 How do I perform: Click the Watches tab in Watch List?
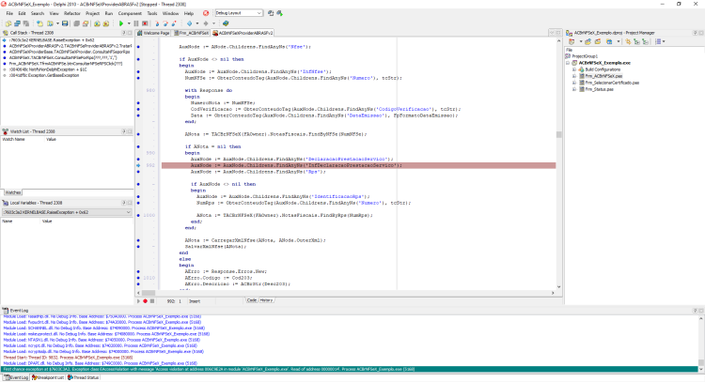pyautogui.click(x=12, y=192)
